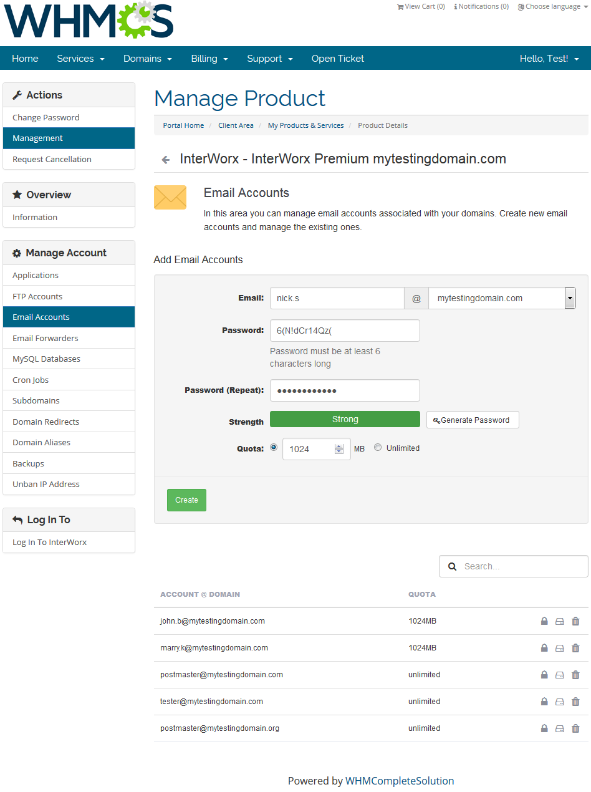Open MySQL Databases in sidebar
The width and height of the screenshot is (591, 792).
pyautogui.click(x=69, y=359)
